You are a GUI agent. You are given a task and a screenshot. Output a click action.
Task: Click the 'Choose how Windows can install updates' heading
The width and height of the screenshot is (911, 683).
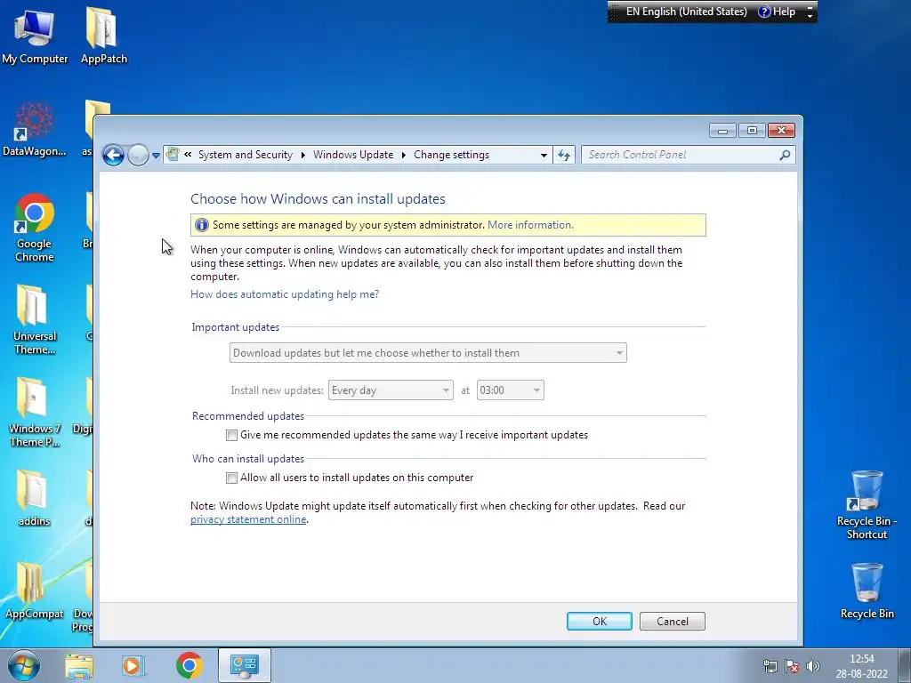pyautogui.click(x=318, y=198)
